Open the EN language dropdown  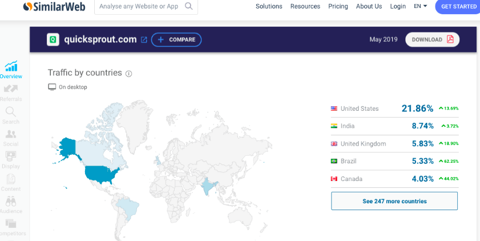(x=420, y=6)
